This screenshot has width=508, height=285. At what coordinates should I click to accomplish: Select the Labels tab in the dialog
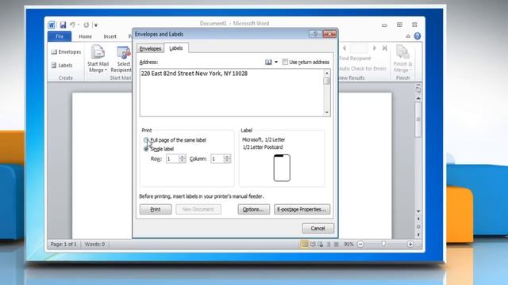click(176, 48)
